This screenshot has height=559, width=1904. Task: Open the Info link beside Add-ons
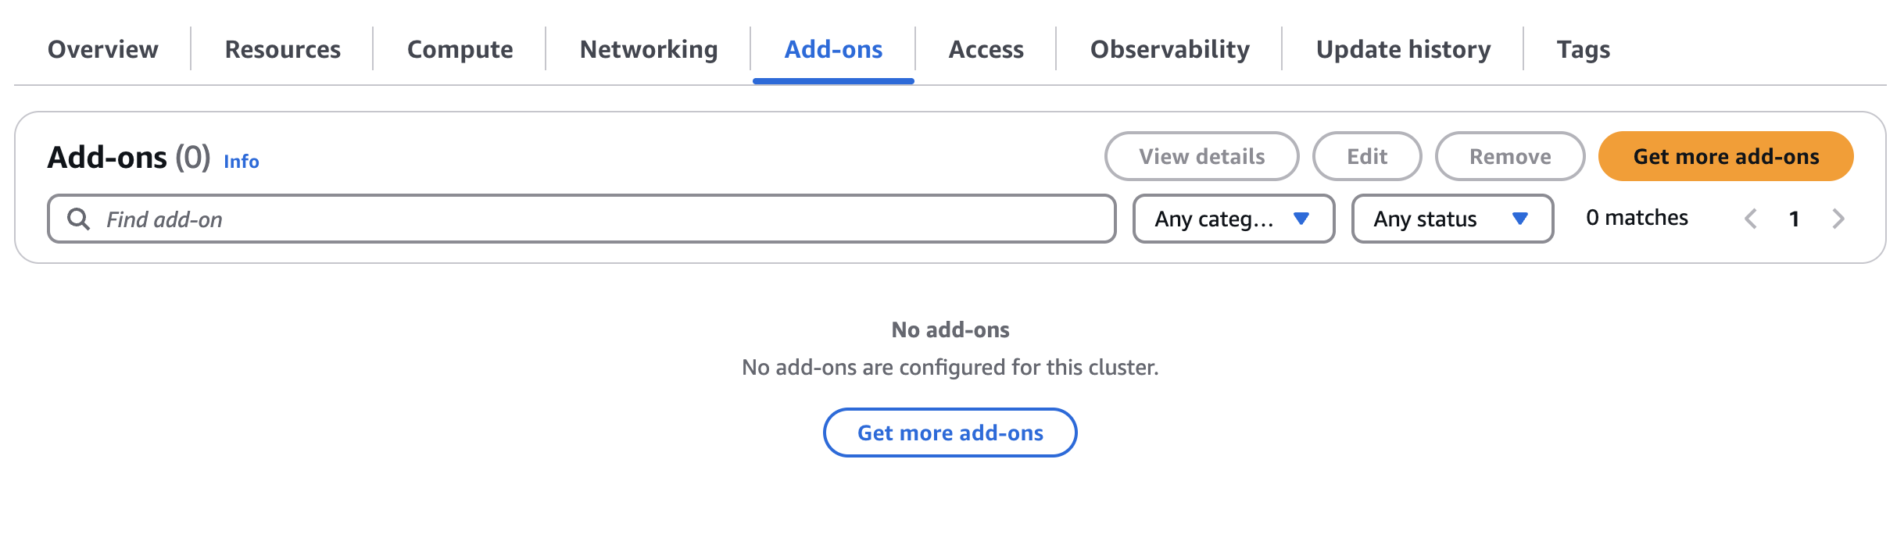pos(242,162)
